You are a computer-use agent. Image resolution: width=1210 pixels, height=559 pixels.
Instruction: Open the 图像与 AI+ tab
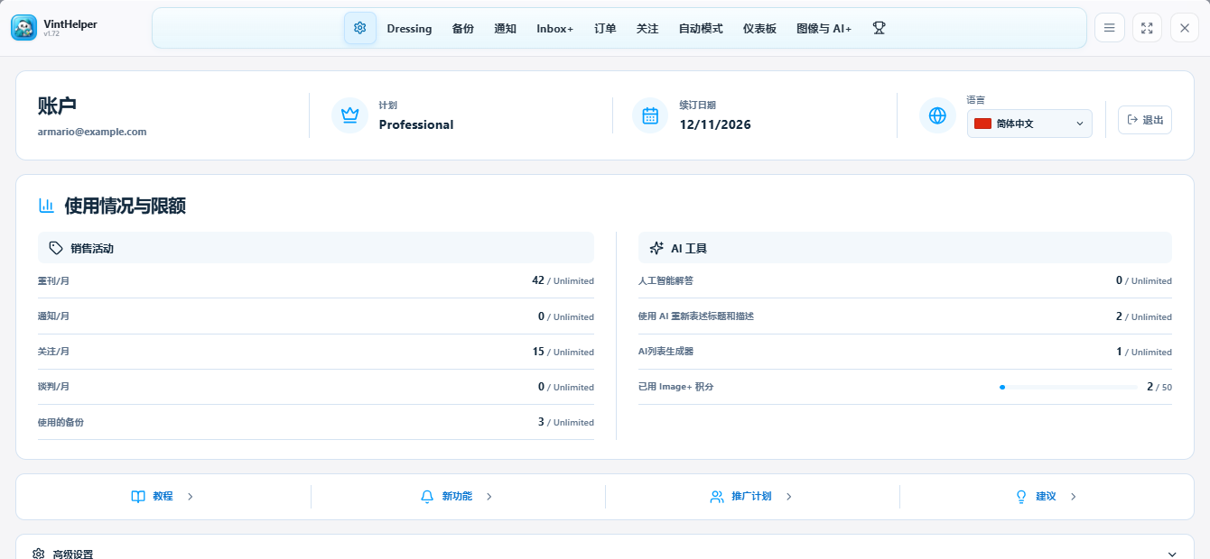(824, 28)
